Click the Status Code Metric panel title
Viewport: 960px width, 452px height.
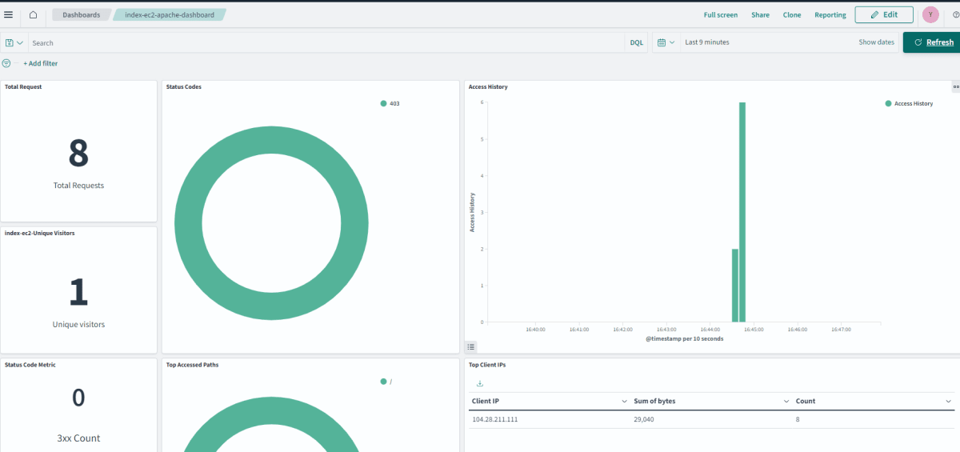[x=30, y=364]
